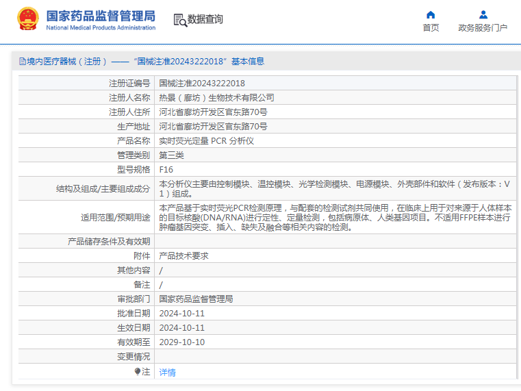
Task: Click the 数据查询 text
Action: 205,19
